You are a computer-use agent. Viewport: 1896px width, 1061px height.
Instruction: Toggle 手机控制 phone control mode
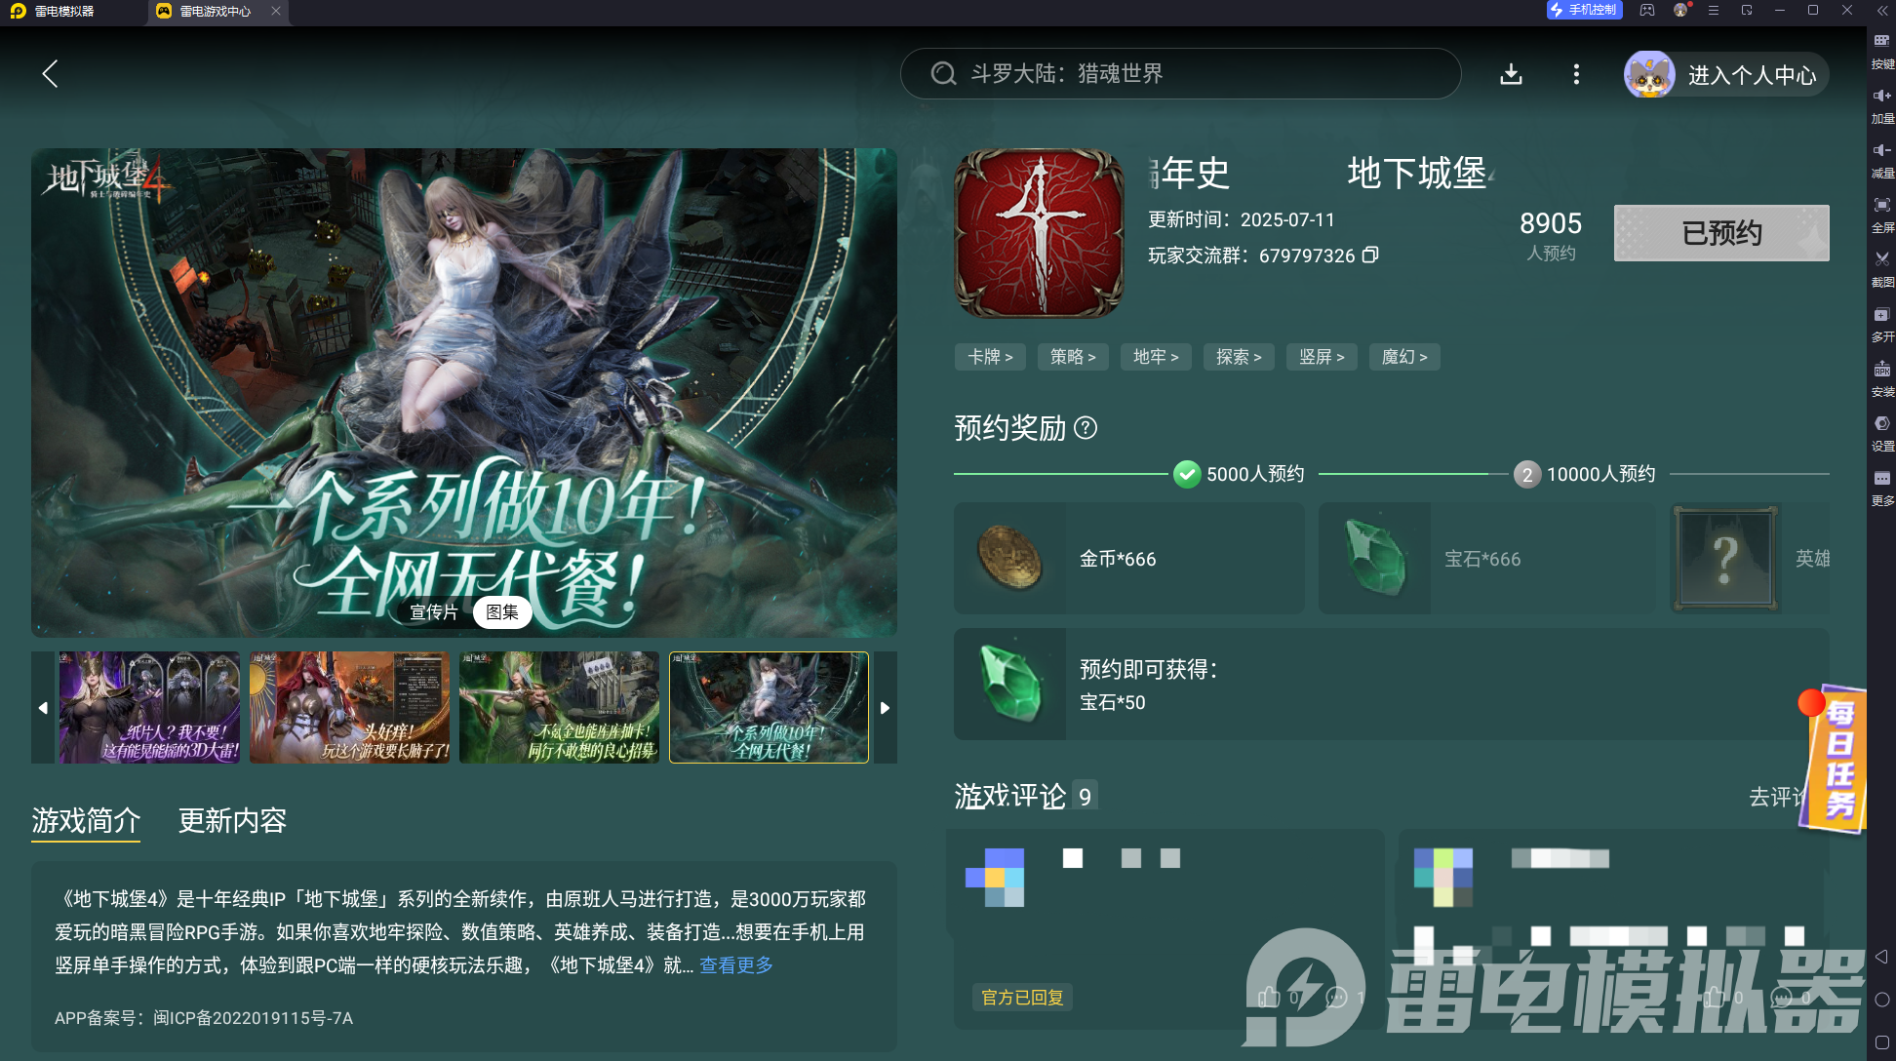pos(1584,11)
